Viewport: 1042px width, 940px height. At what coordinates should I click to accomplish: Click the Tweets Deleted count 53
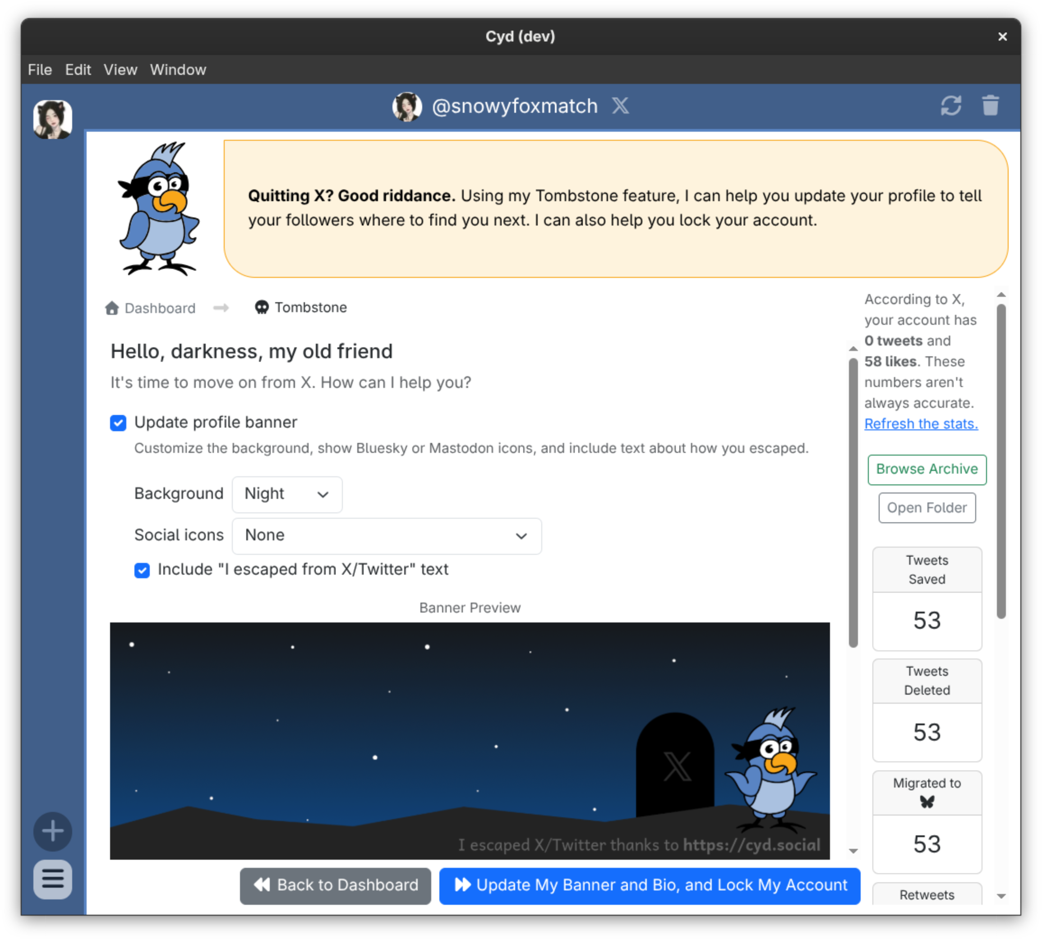coord(927,732)
